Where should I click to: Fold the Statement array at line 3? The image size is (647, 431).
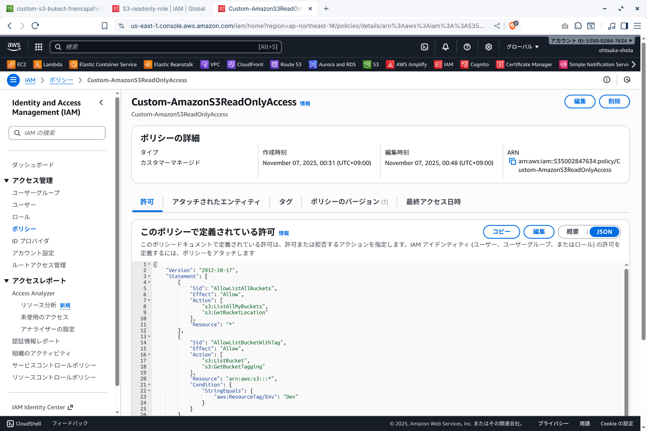pyautogui.click(x=149, y=276)
